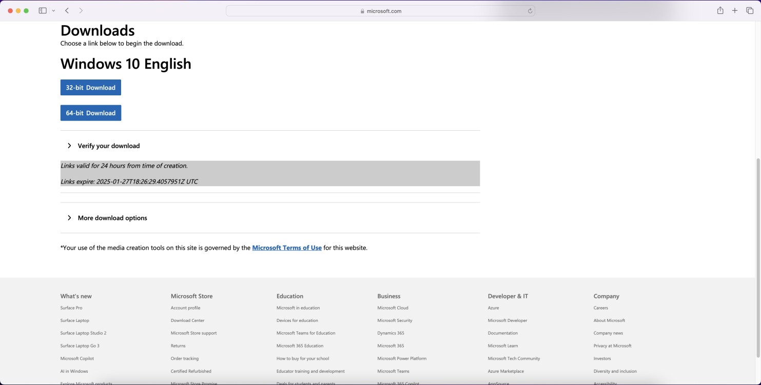
Task: Open Careers footer link
Action: point(601,308)
